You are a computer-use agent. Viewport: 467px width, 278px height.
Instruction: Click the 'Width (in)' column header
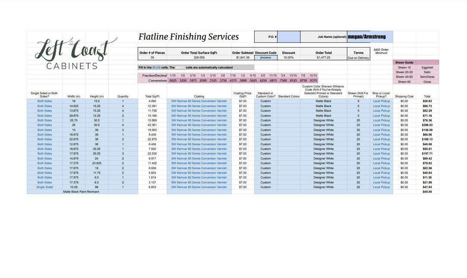click(74, 96)
